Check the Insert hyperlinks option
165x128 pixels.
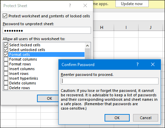coord(6,78)
